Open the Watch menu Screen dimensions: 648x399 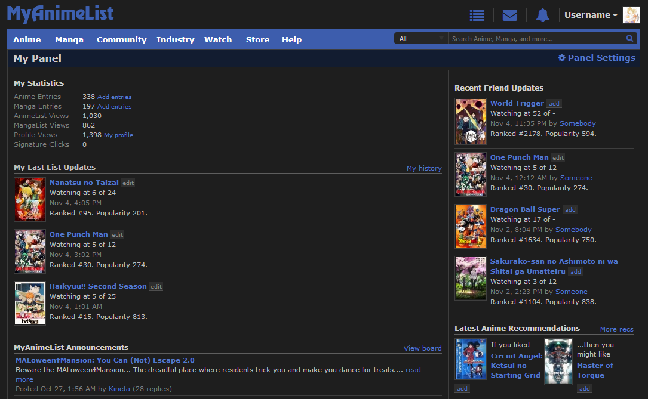218,39
